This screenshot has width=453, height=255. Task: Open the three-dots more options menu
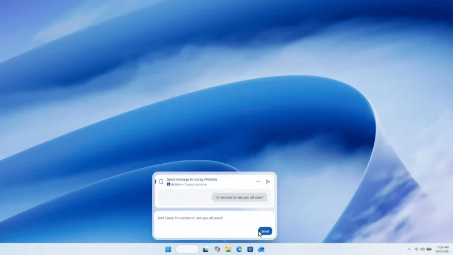pos(258,182)
